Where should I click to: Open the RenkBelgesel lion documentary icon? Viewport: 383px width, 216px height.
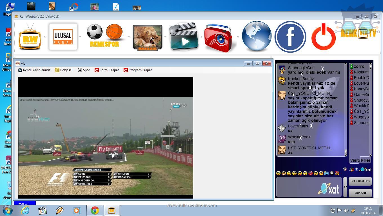(x=148, y=38)
